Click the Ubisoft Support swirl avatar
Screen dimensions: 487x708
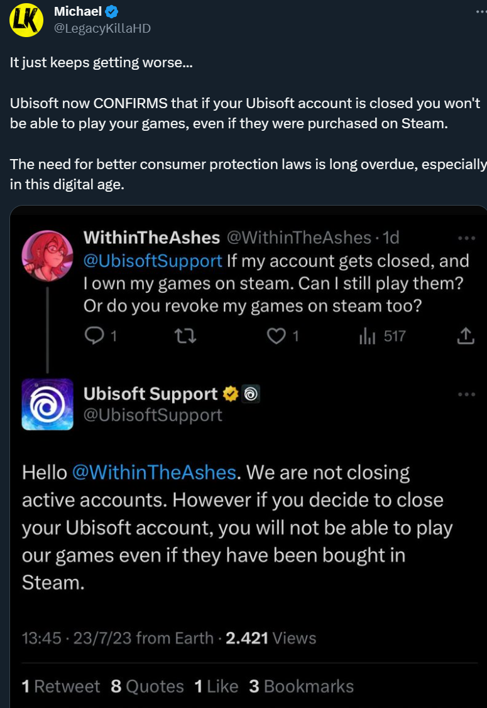point(48,404)
